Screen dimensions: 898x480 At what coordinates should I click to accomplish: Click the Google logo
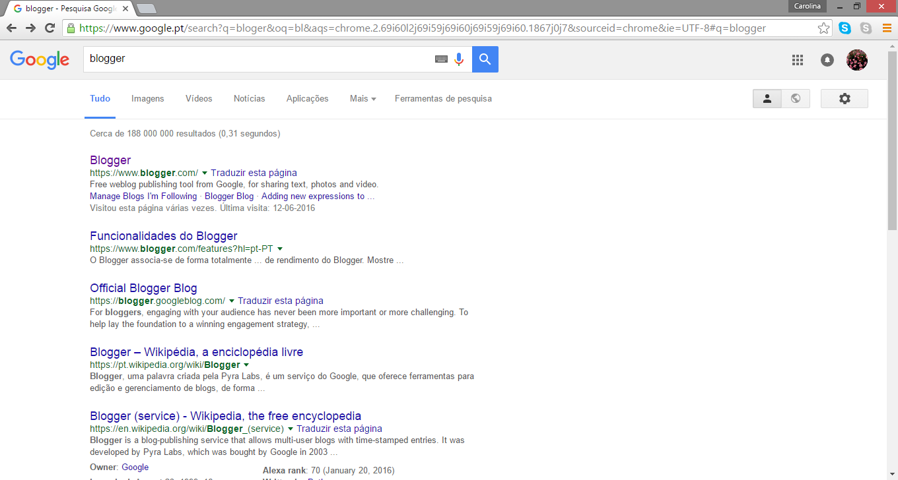40,59
